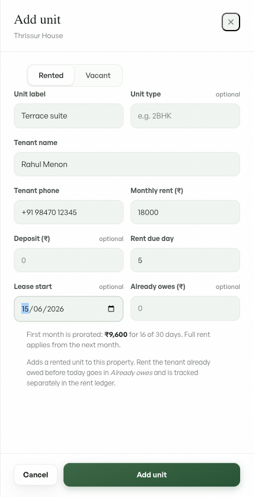The height and width of the screenshot is (497, 254).
Task: Click the Unit label field
Action: coord(69,116)
